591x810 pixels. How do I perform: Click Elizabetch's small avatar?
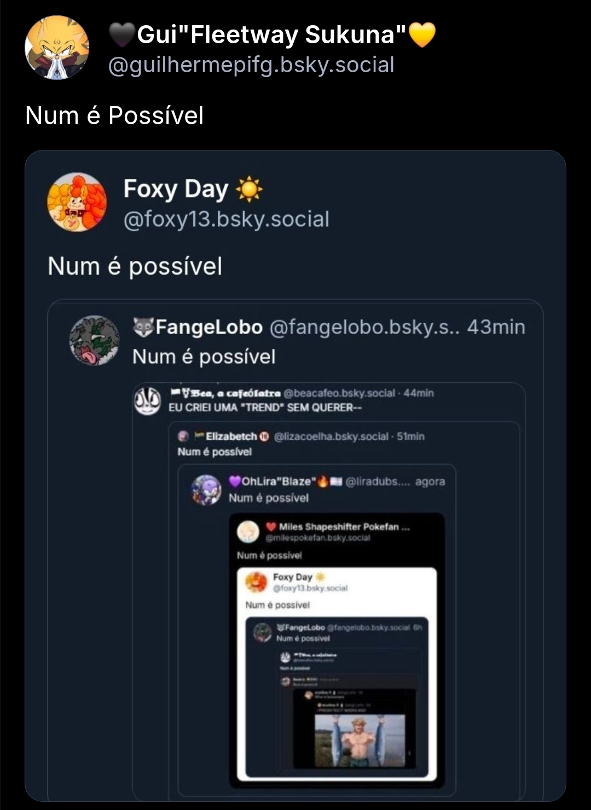[184, 436]
